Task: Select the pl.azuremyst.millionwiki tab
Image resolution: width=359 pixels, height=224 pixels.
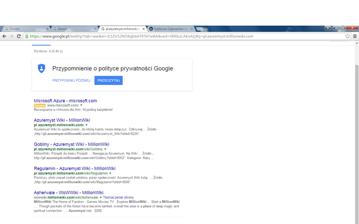Action: tap(122, 29)
